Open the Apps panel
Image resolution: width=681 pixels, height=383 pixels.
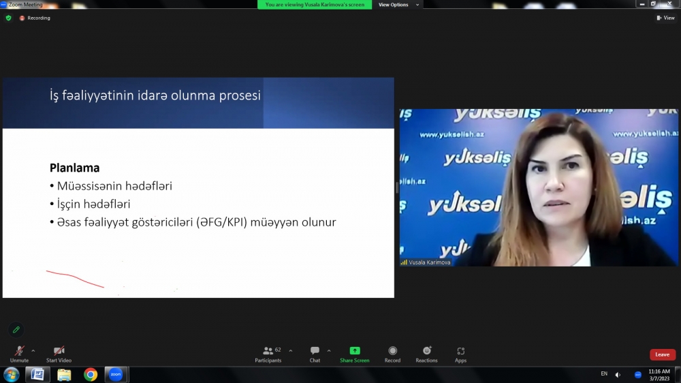(x=460, y=353)
